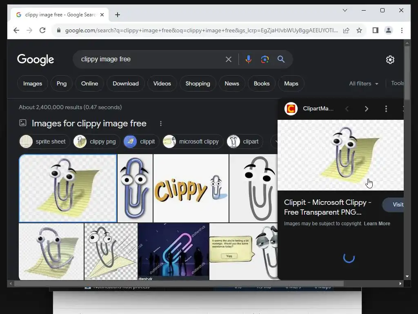
Task: Switch to the Shopping filter
Action: click(198, 83)
